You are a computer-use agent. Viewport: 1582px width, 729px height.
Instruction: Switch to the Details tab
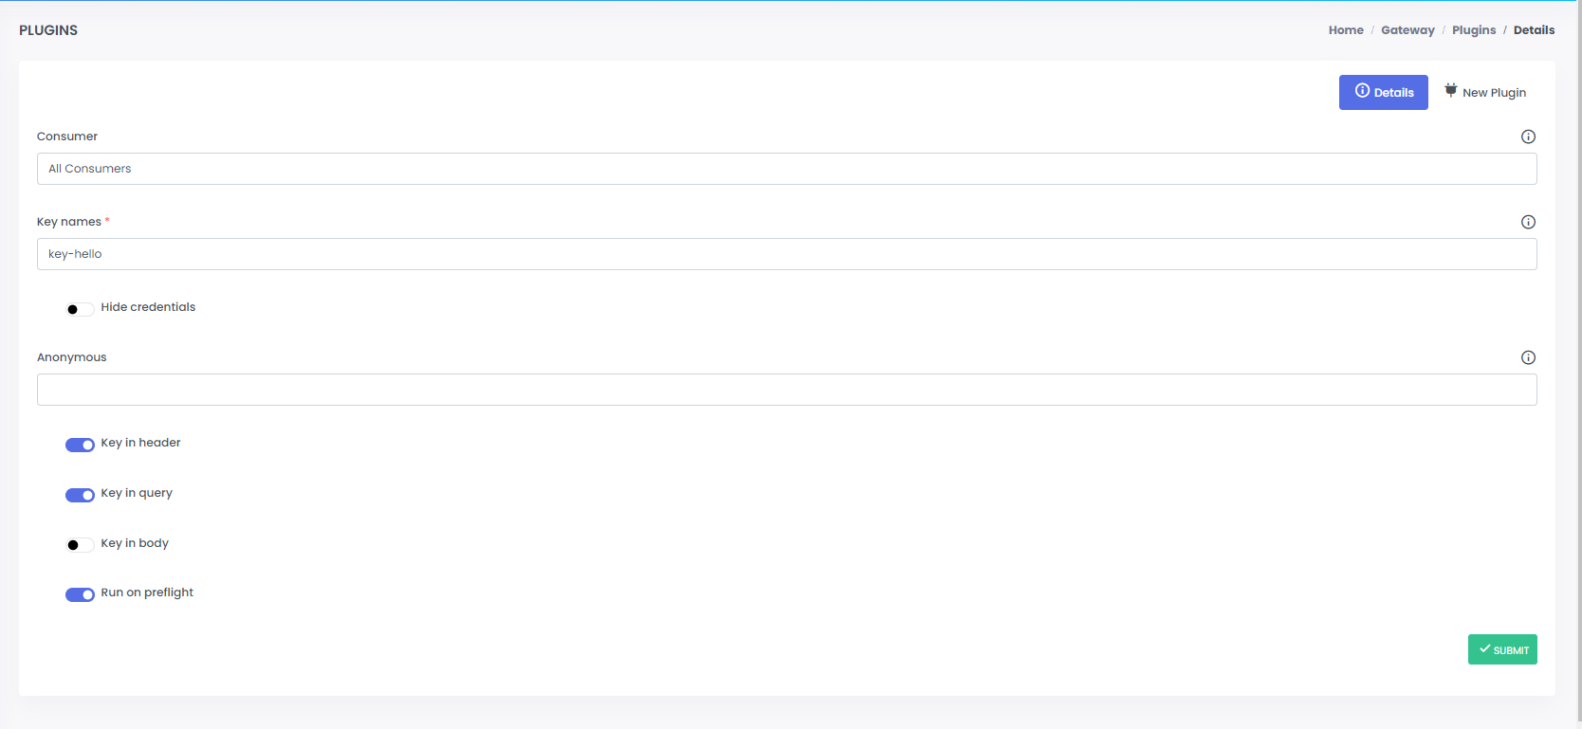point(1383,93)
